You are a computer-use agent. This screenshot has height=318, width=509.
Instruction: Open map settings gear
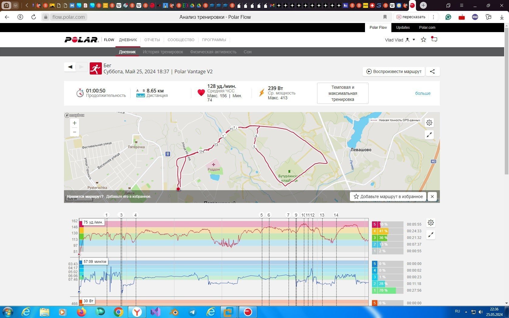(429, 123)
